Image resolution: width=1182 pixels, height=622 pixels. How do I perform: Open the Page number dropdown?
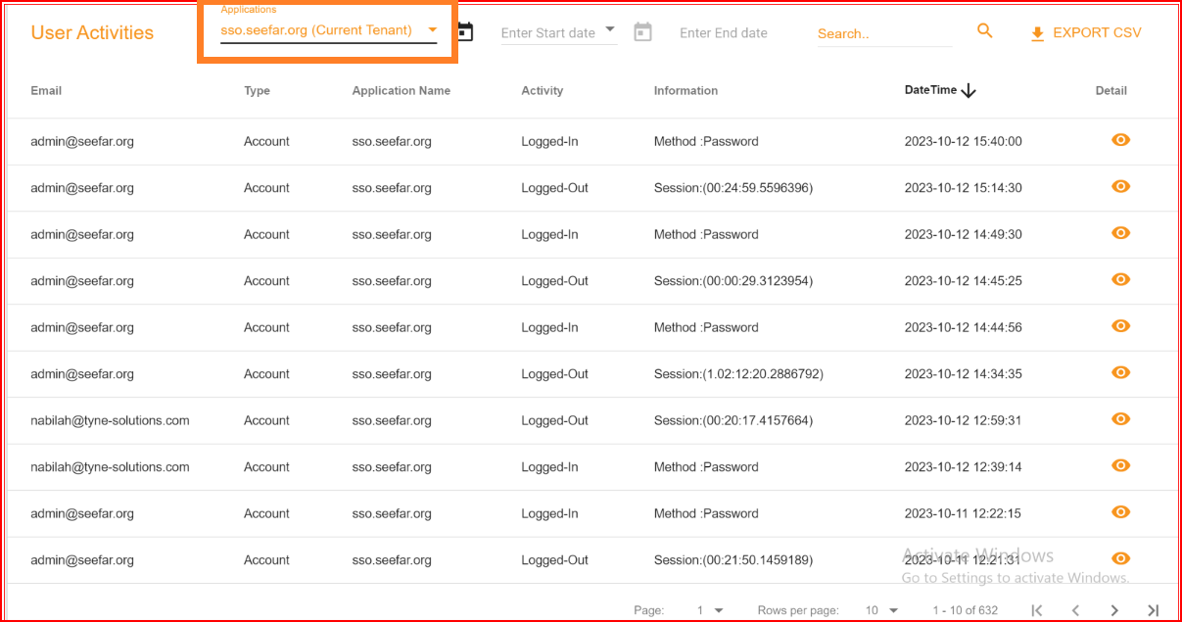pyautogui.click(x=710, y=610)
